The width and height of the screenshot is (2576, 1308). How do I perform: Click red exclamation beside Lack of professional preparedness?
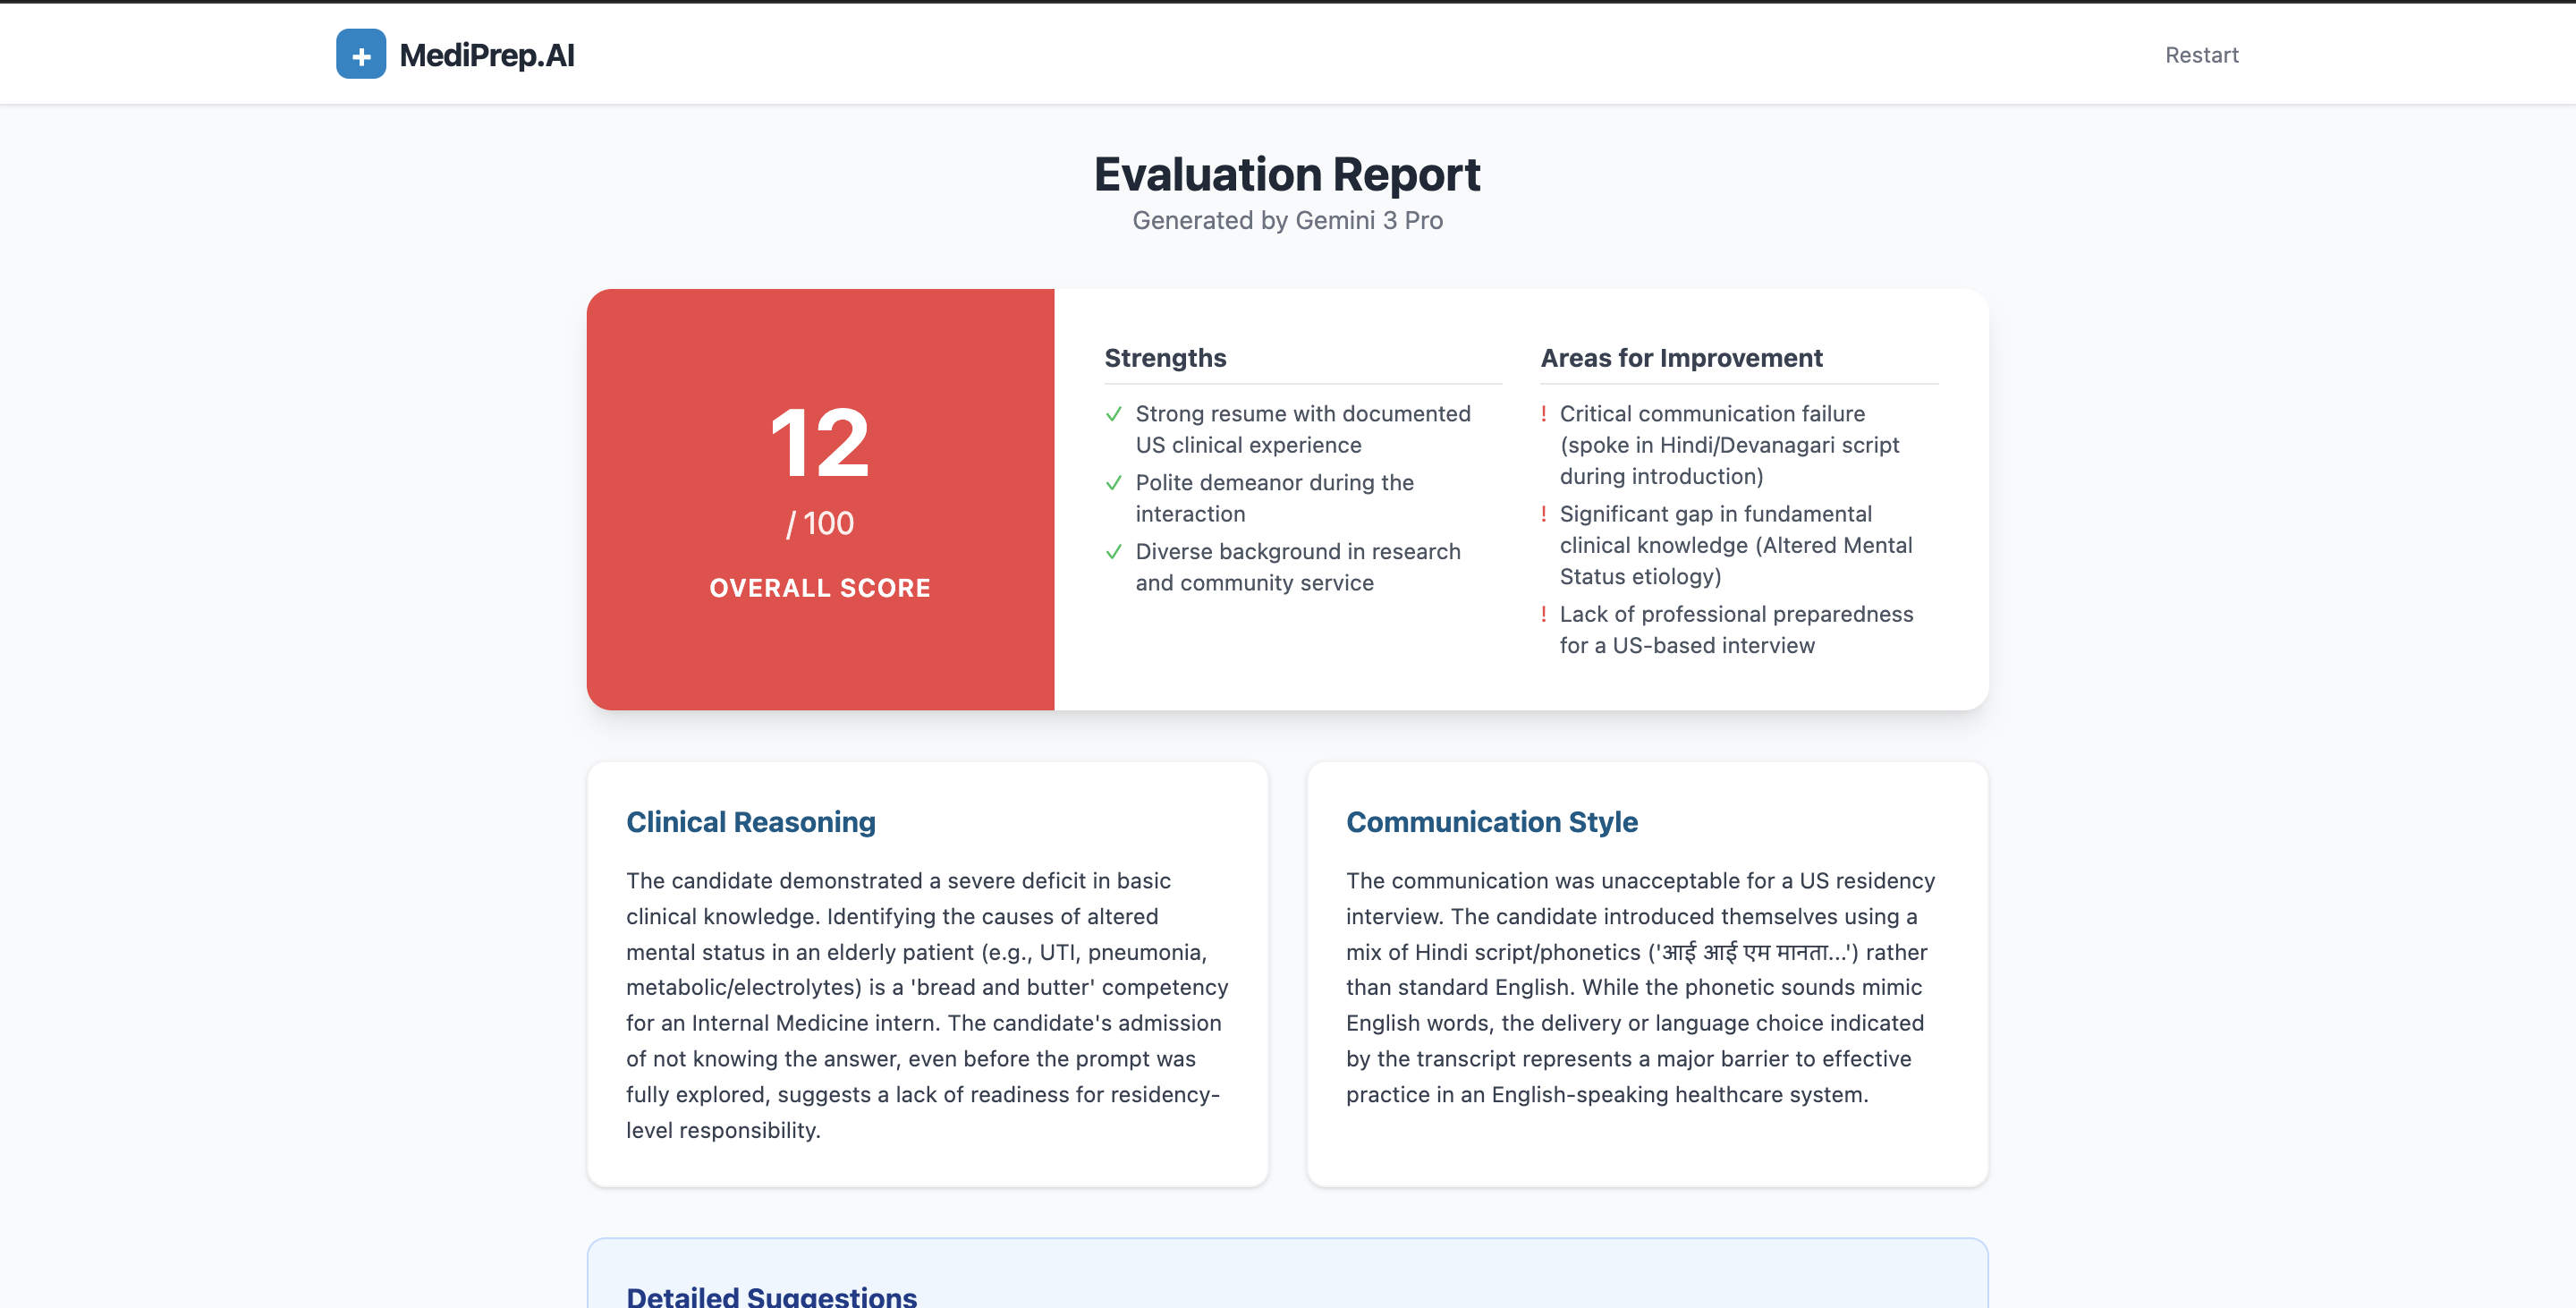pyautogui.click(x=1543, y=614)
